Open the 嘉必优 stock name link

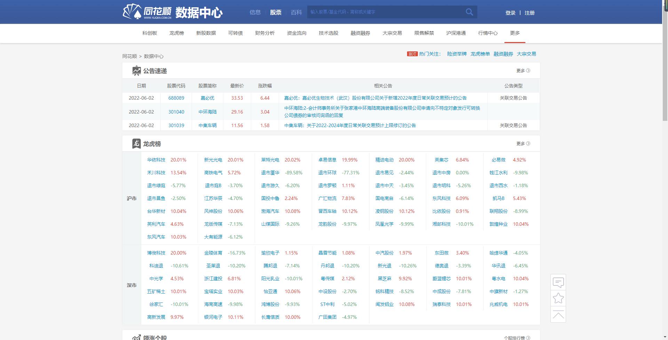[207, 98]
